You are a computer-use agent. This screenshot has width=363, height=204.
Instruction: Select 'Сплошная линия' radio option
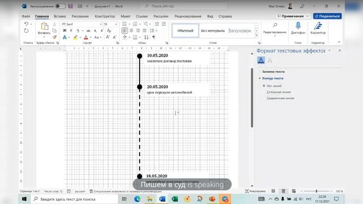pos(264,92)
